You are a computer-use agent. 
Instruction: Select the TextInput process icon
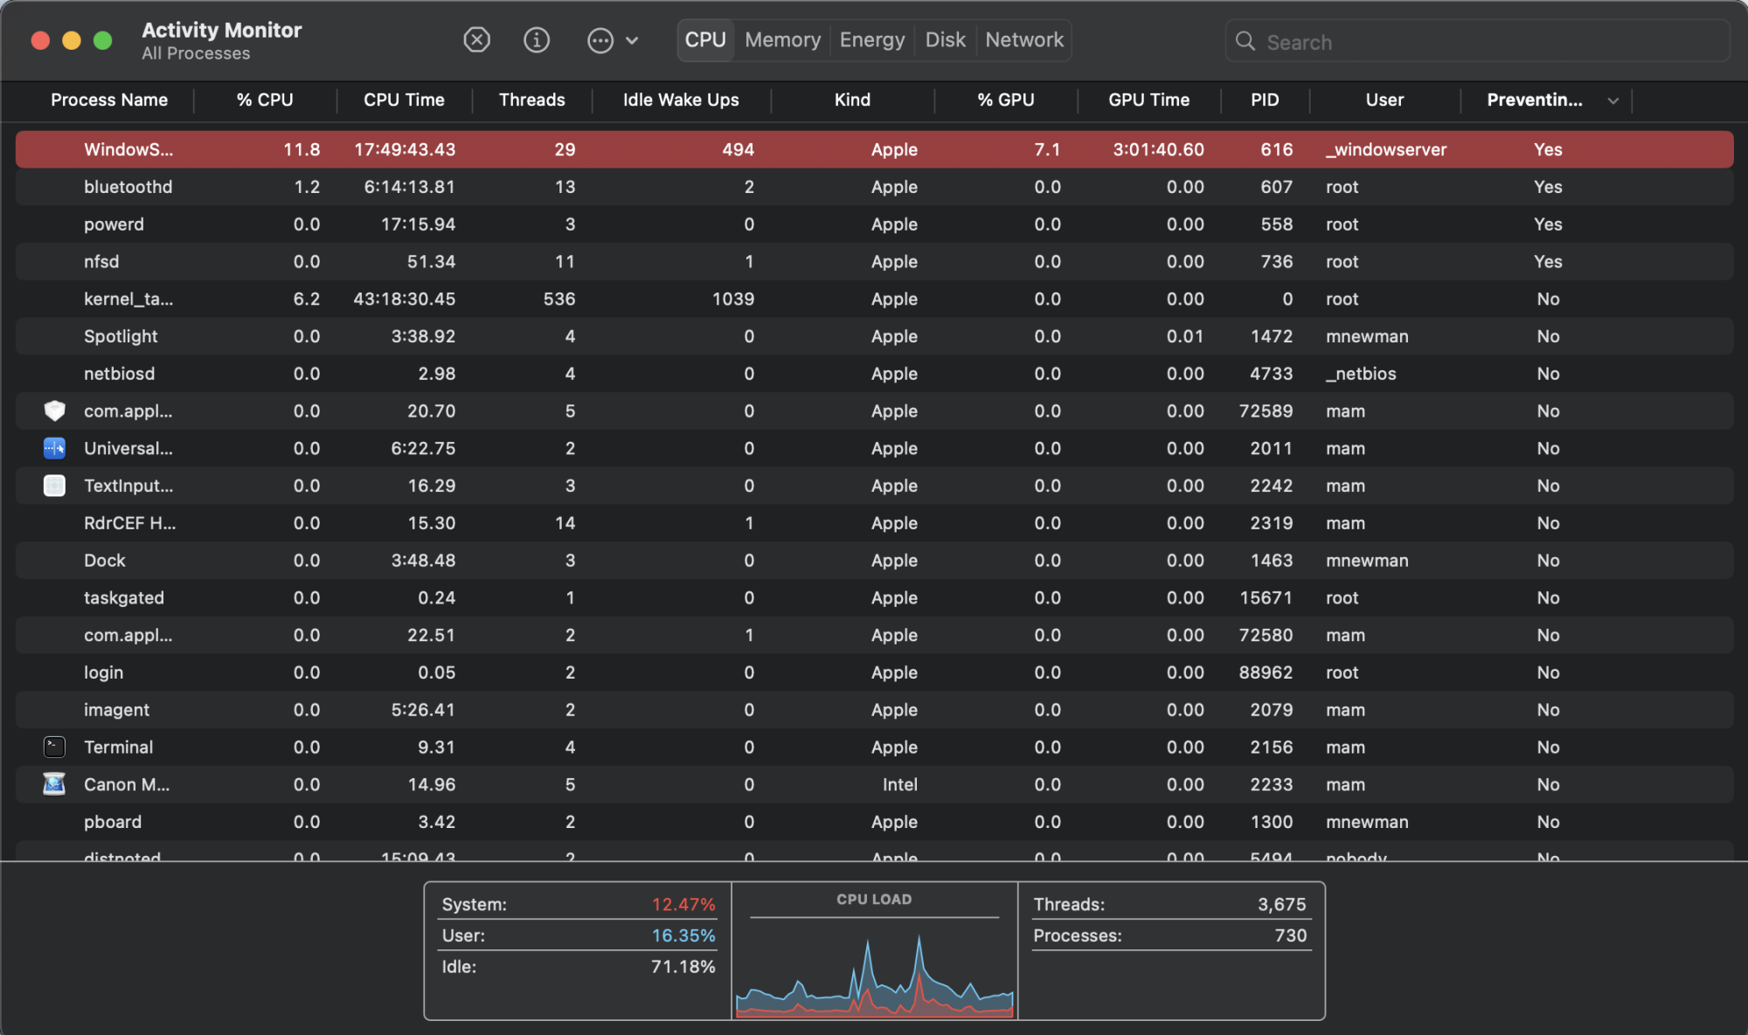coord(54,486)
